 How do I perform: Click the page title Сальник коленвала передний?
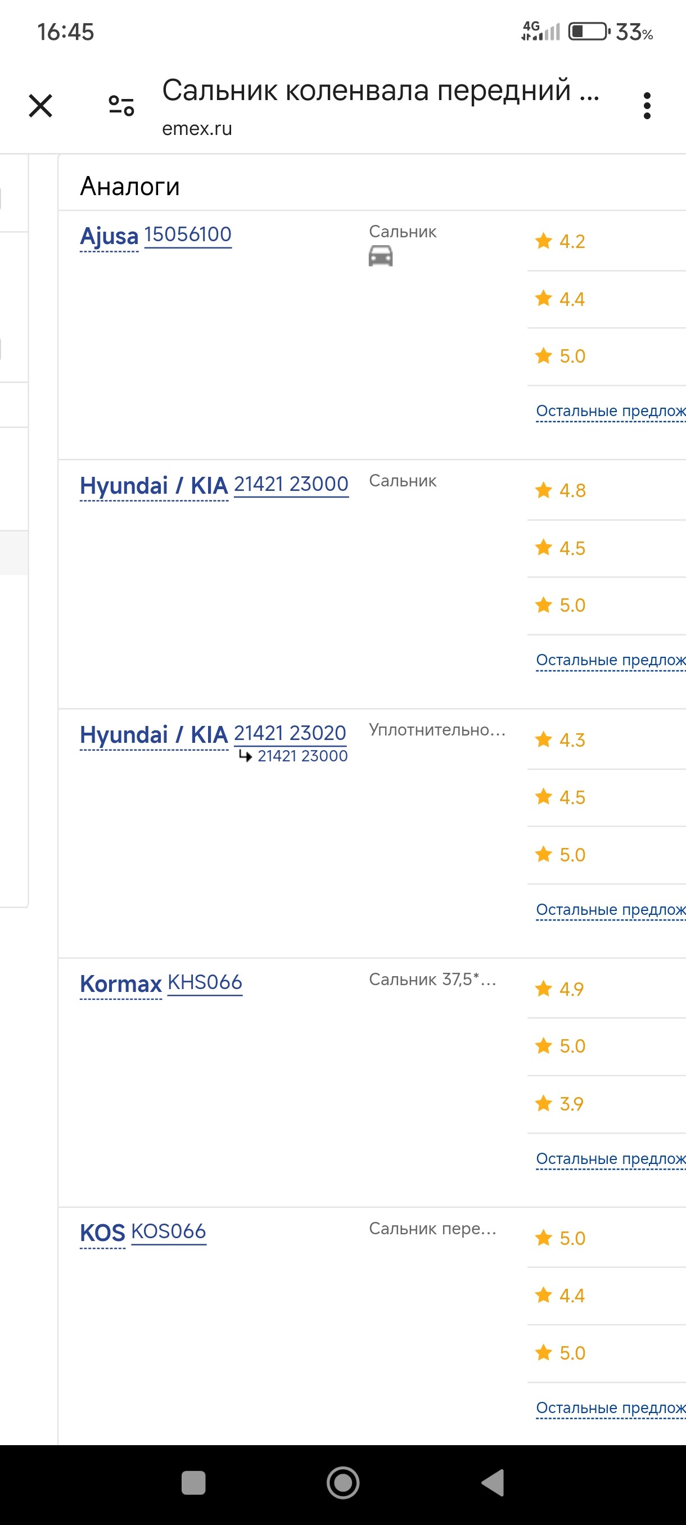[381, 91]
